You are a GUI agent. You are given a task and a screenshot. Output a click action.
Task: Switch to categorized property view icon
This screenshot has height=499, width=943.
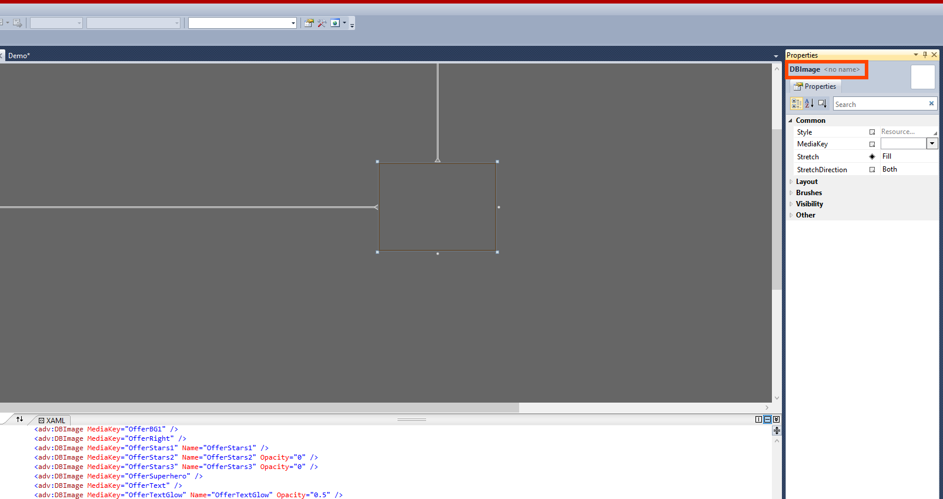coord(796,103)
